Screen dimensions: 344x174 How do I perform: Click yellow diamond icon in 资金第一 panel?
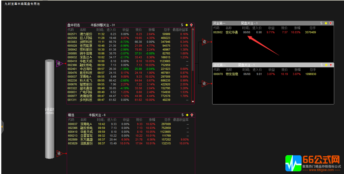click(326, 23)
